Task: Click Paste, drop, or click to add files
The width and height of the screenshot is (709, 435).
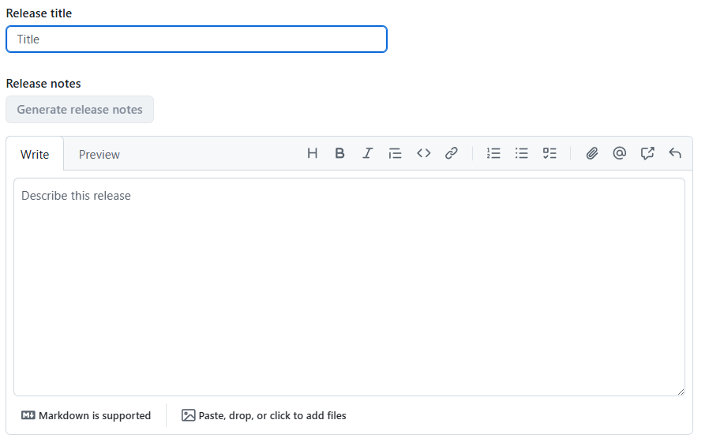Action: pos(264,415)
